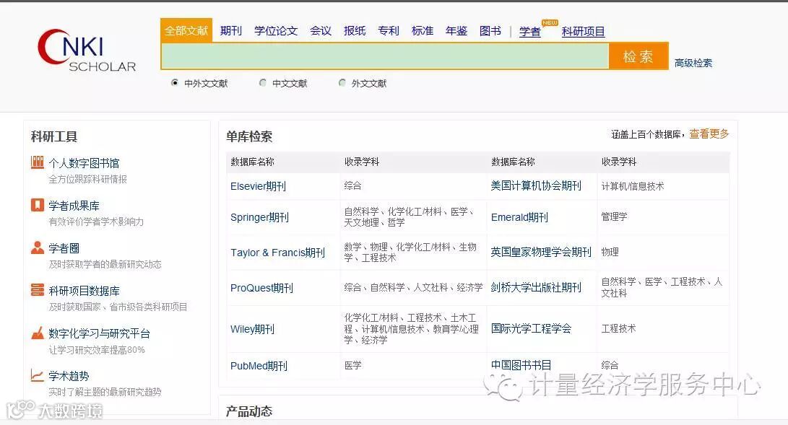Switch to the 年鉴 tab
Image resolution: width=788 pixels, height=425 pixels.
[x=456, y=31]
